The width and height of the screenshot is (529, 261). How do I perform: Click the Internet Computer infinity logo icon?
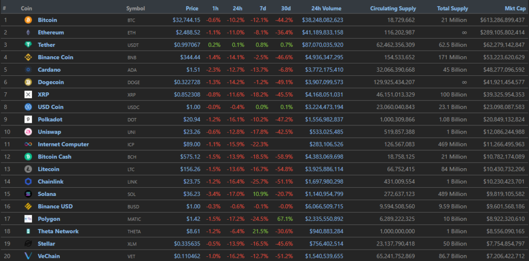tap(28, 144)
